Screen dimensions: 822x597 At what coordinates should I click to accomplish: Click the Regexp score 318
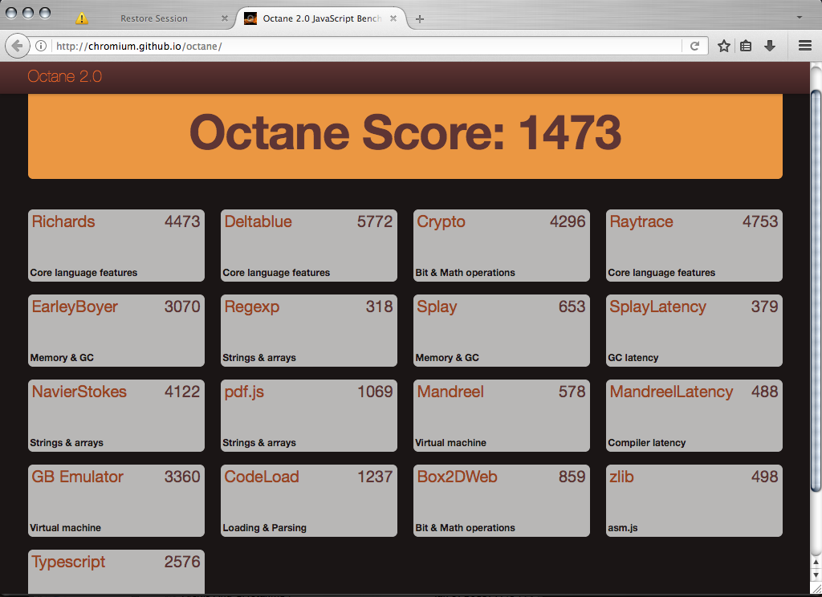(379, 307)
